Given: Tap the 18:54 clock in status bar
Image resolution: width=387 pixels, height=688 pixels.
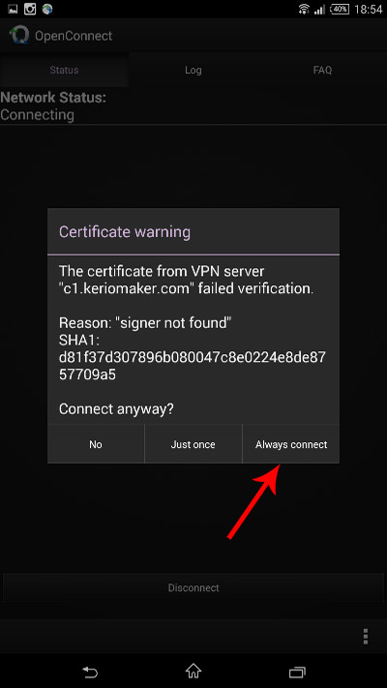Looking at the screenshot, I should click(368, 10).
